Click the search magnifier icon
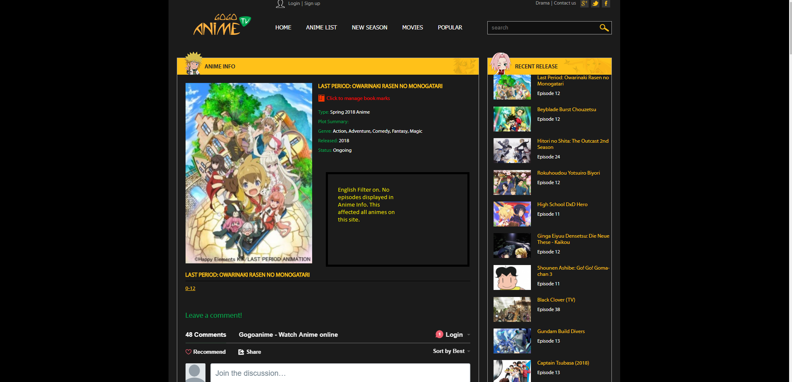This screenshot has width=792, height=382. point(604,28)
